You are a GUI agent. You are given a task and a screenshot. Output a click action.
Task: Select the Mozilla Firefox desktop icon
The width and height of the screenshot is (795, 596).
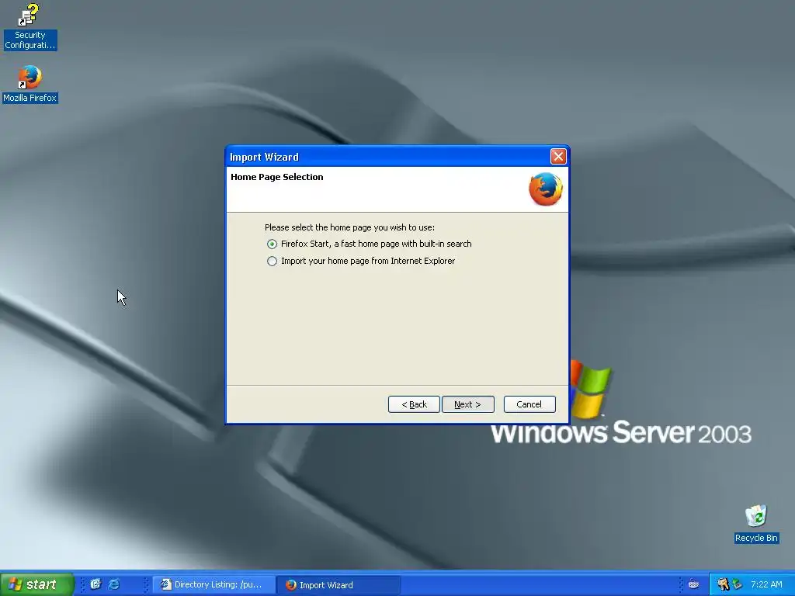(x=30, y=84)
